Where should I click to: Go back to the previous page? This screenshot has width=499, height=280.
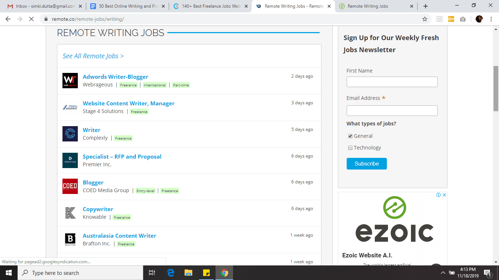(x=8, y=19)
